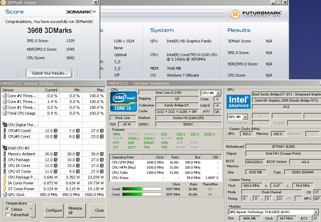Click the CPU IA Cores thermometer icon
This screenshot has height=222, width=321.
click(x=5, y=165)
